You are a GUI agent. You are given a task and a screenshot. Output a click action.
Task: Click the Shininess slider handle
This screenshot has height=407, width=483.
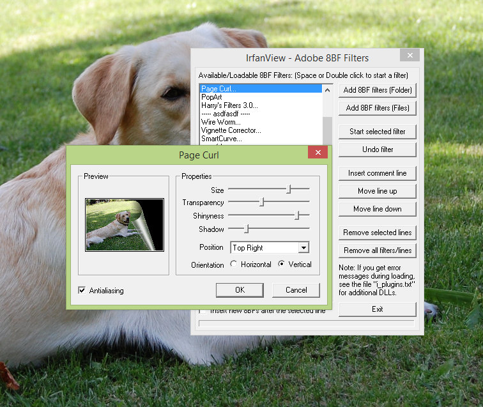pos(297,216)
